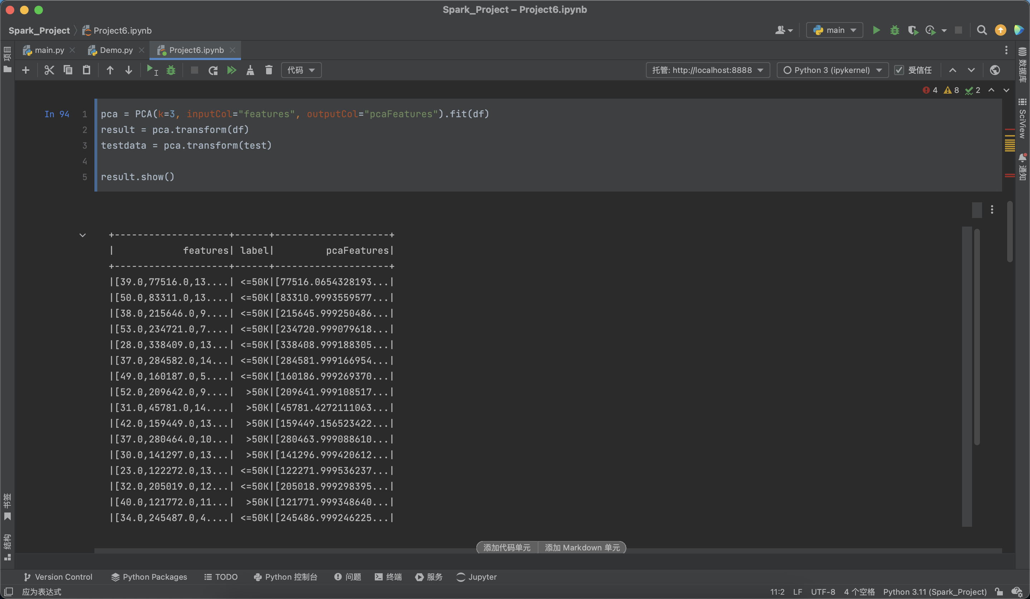
Task: Click the add Markdown cell button
Action: tap(582, 548)
